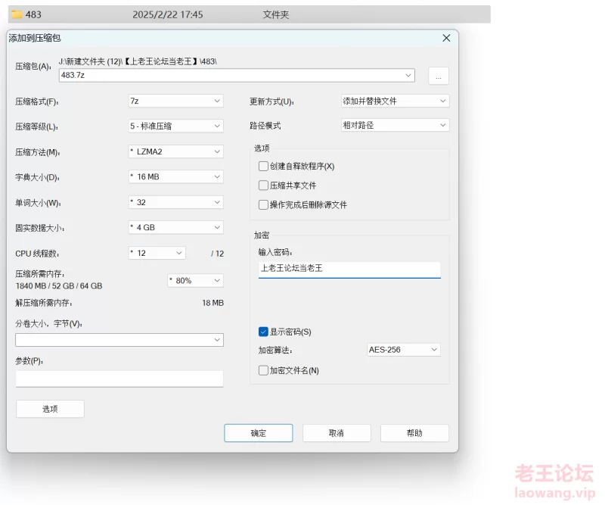This screenshot has width=605, height=505.
Task: Click the parameters text field
Action: pyautogui.click(x=119, y=378)
